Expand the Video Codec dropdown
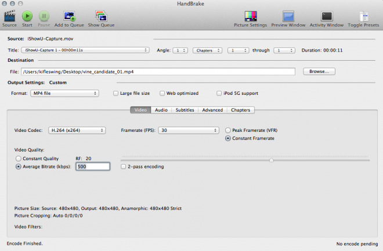Viewport: 383px width, 251px height. click(x=77, y=130)
